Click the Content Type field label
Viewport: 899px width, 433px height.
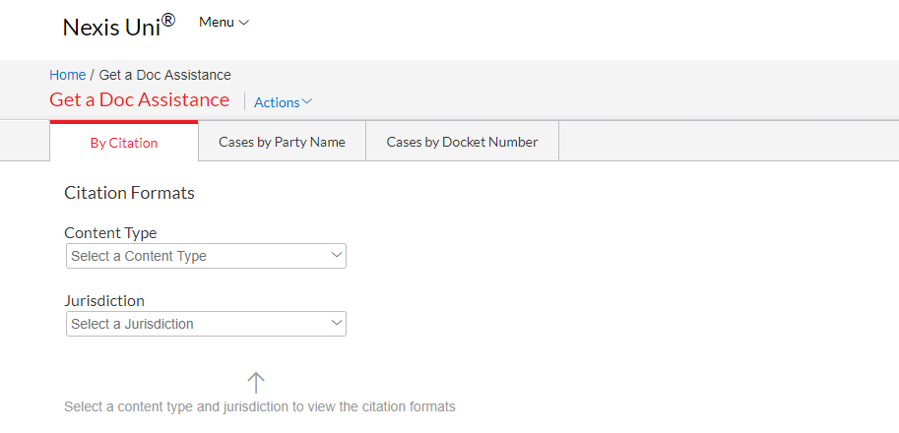[110, 233]
